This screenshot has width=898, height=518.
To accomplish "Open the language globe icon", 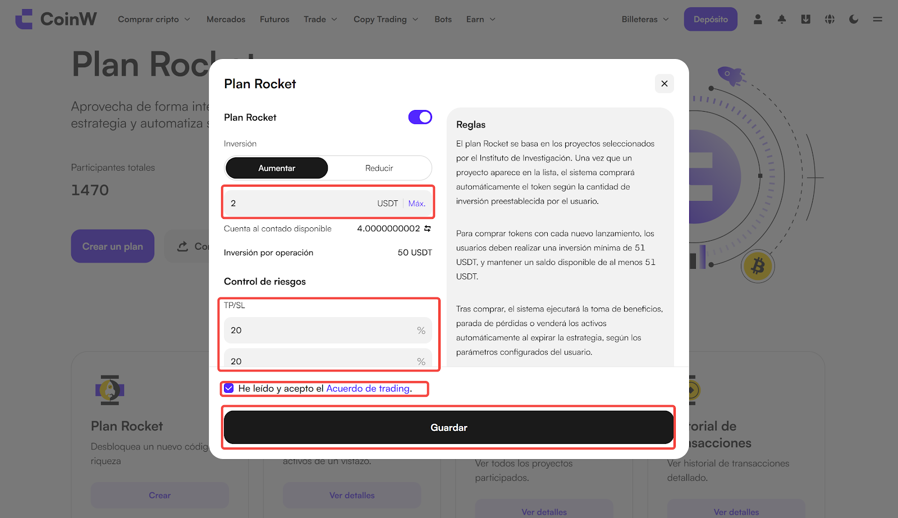I will pos(830,19).
